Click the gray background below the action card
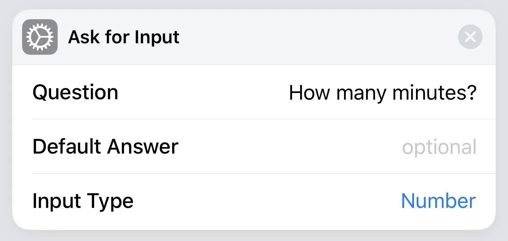508x241 pixels. click(x=254, y=236)
